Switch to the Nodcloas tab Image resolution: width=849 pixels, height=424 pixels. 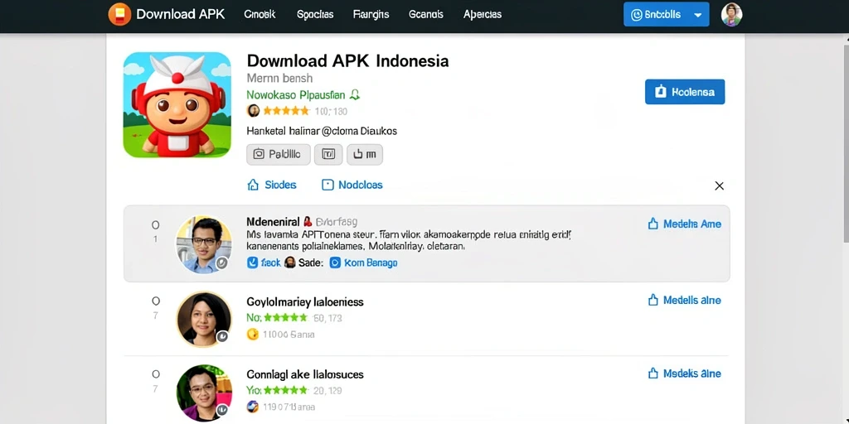pos(352,185)
